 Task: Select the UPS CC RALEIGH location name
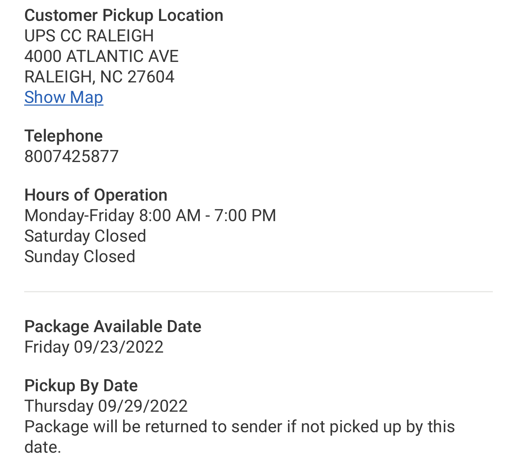pos(89,36)
